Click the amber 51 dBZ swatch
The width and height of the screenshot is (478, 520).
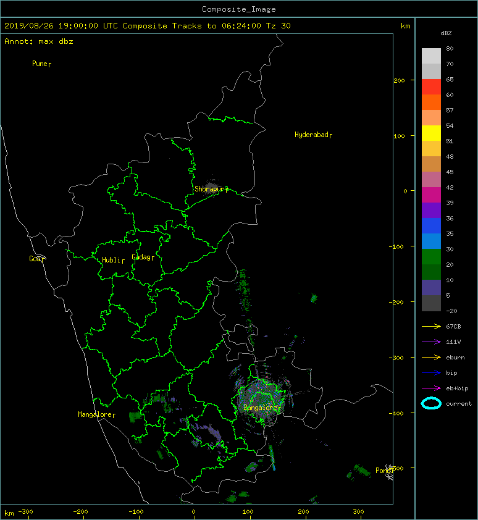(x=431, y=148)
